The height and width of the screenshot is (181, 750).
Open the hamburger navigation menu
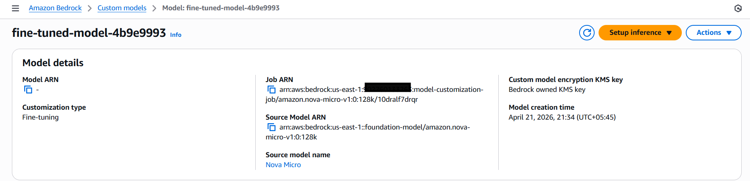pyautogui.click(x=15, y=8)
